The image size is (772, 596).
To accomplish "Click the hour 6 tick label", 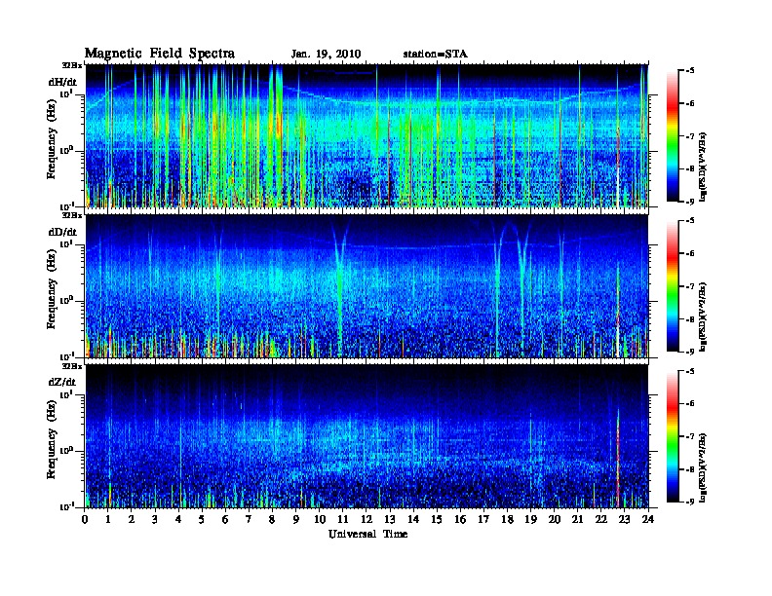I will click(225, 519).
